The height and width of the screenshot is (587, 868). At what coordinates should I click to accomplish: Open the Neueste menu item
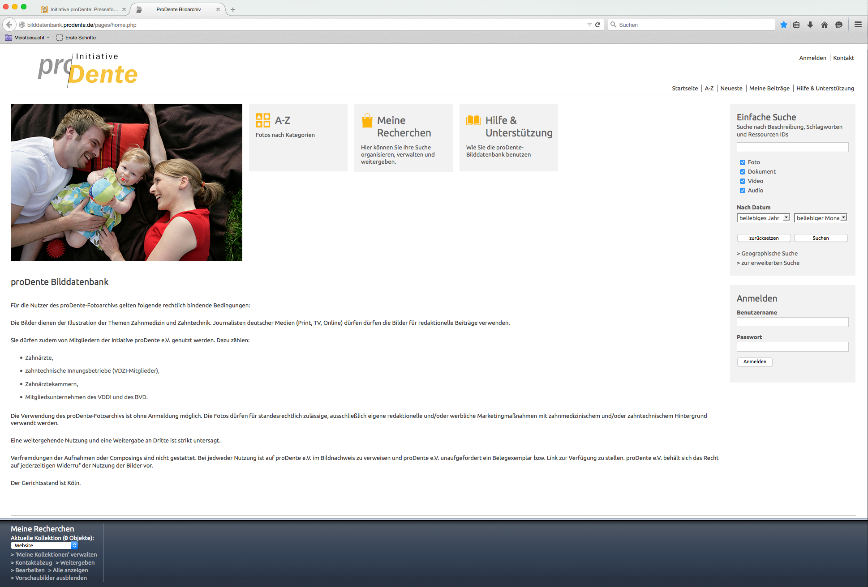(731, 89)
